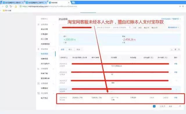The height and width of the screenshot is (114, 186).
Task: Select the 收入 tab
Action: (70, 50)
